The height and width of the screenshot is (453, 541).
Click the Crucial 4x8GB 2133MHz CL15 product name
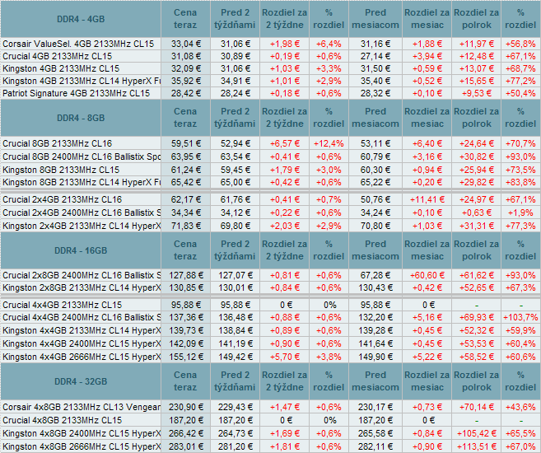[62, 420]
